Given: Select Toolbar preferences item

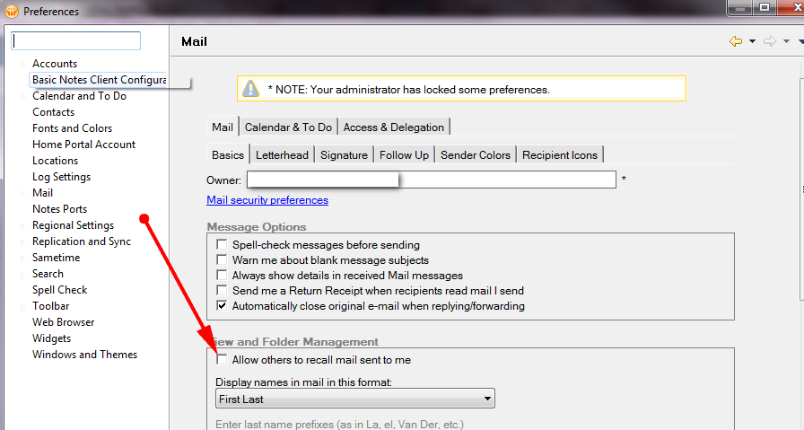Looking at the screenshot, I should [x=50, y=306].
